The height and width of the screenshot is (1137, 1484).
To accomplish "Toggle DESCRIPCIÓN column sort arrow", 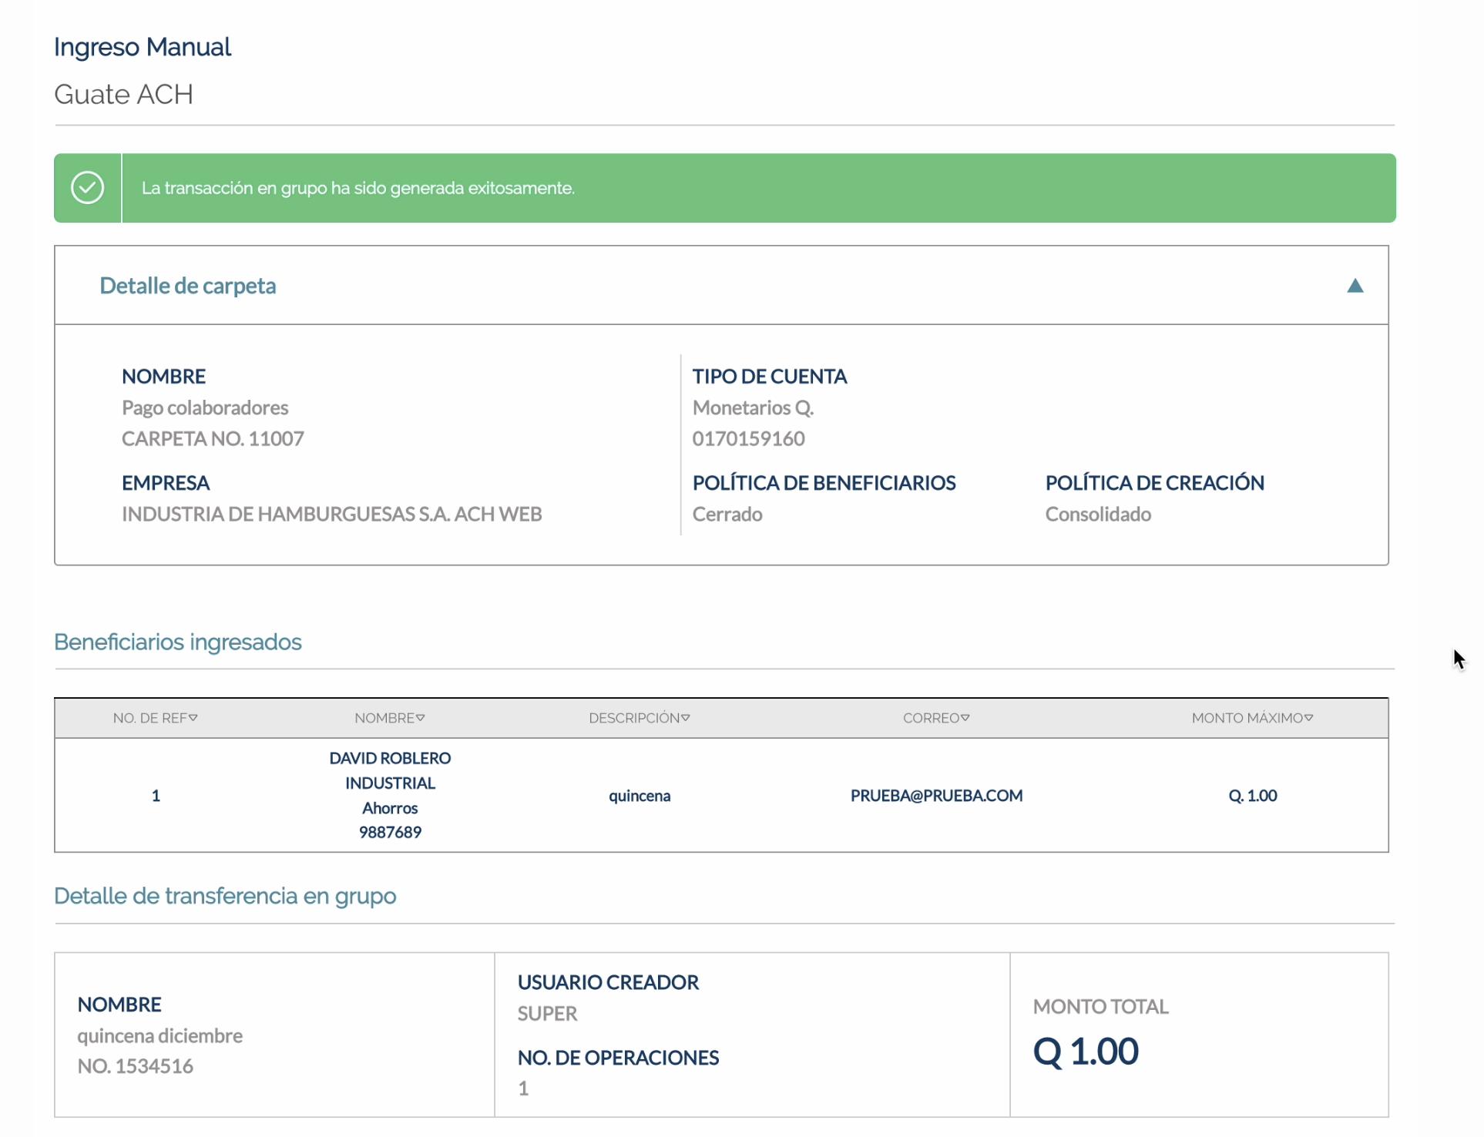I will pos(686,718).
